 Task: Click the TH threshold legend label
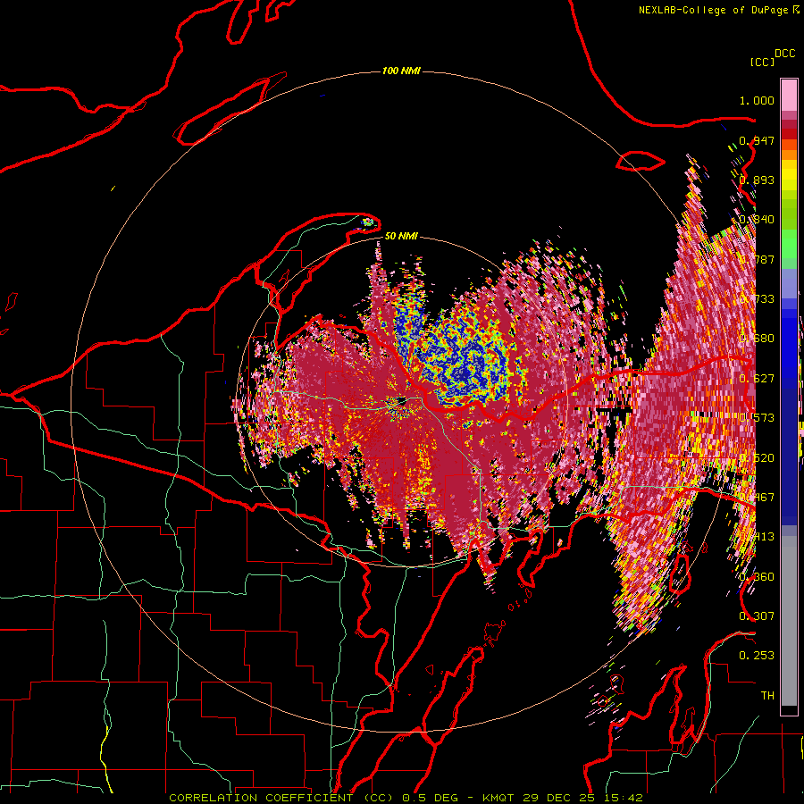[767, 696]
